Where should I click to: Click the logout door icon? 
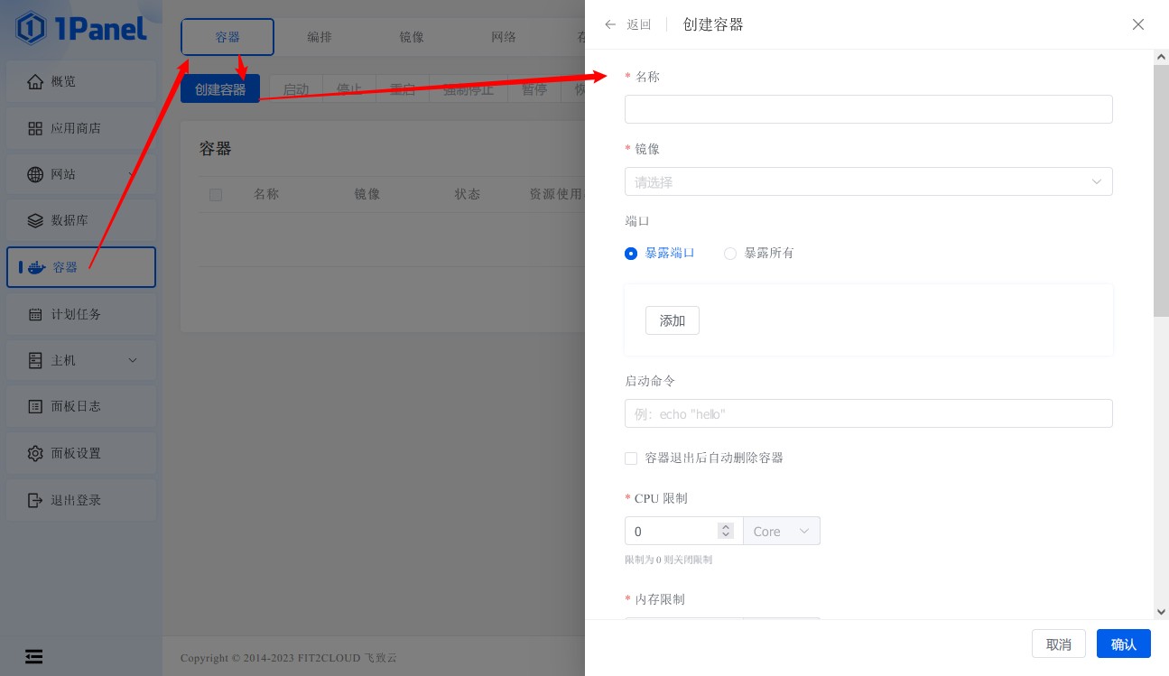coord(35,500)
